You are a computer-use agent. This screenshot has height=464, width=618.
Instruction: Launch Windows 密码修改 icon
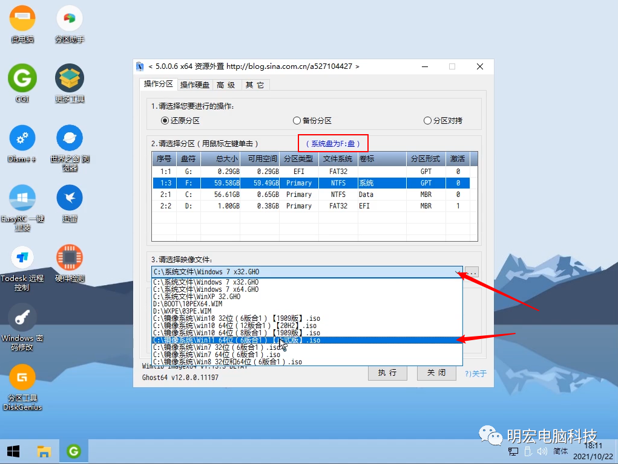pyautogui.click(x=22, y=328)
